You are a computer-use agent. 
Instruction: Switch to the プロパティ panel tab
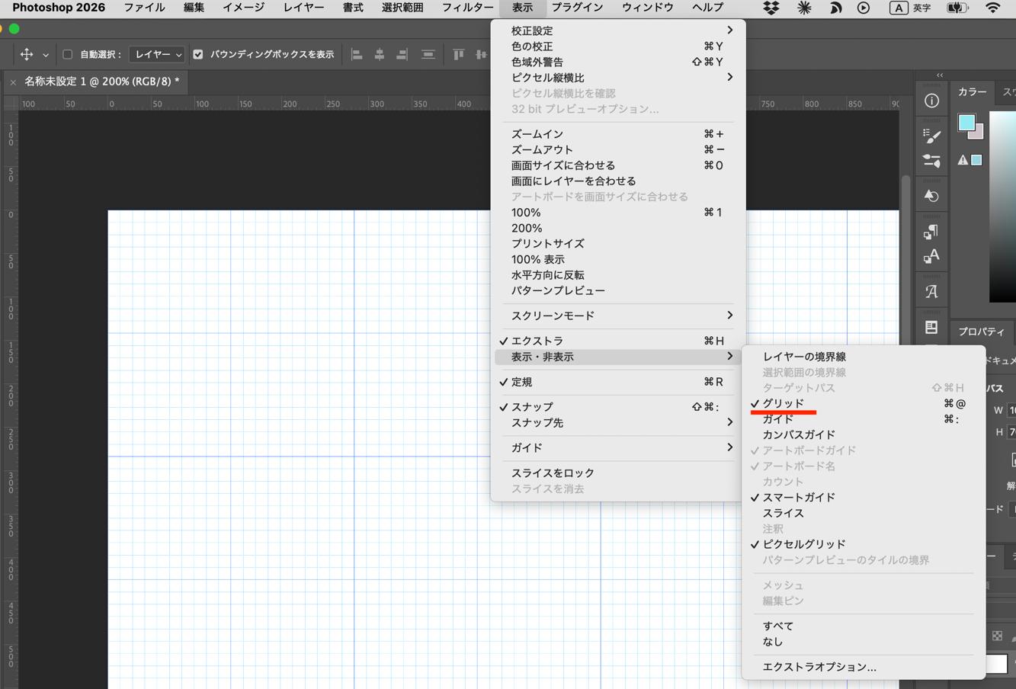982,332
